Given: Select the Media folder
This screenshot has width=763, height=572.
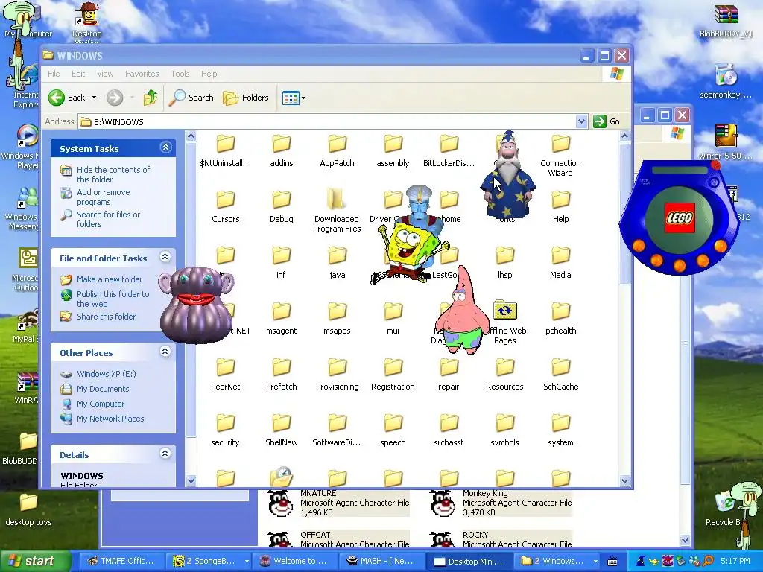Looking at the screenshot, I should tap(560, 263).
